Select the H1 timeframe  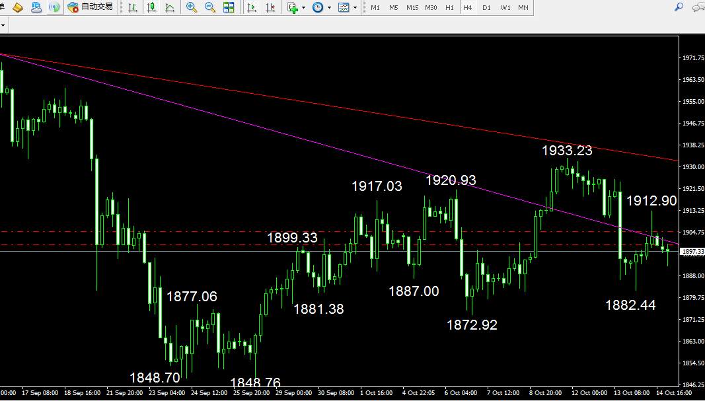(x=449, y=8)
